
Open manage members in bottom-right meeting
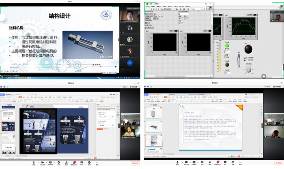(x=217, y=162)
